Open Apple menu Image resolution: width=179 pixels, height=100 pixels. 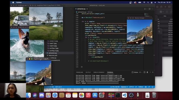[x=13, y=2]
